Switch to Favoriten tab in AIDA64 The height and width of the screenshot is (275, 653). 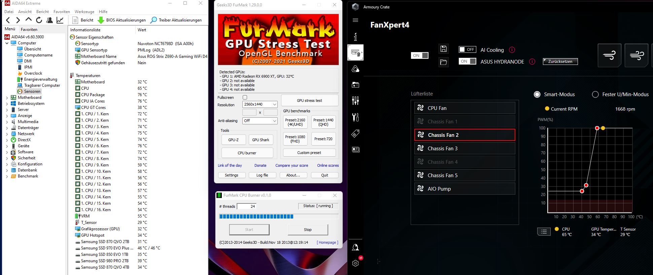coord(29,29)
